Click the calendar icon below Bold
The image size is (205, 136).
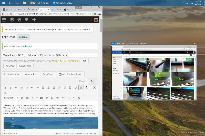tap(5, 93)
